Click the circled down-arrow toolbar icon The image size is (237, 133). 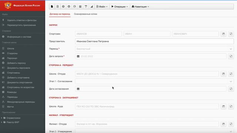pyautogui.click(x=69, y=7)
